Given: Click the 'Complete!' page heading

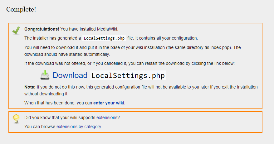Looking at the screenshot, I should 21,9.
